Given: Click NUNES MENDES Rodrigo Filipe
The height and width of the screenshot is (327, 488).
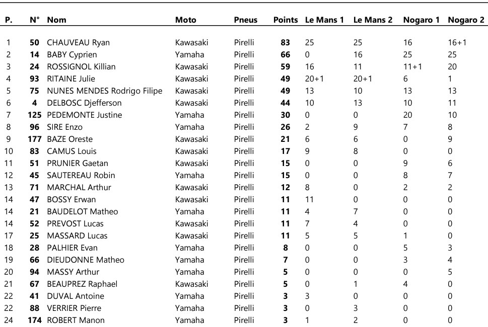Looking at the screenshot, I should click(x=105, y=91).
